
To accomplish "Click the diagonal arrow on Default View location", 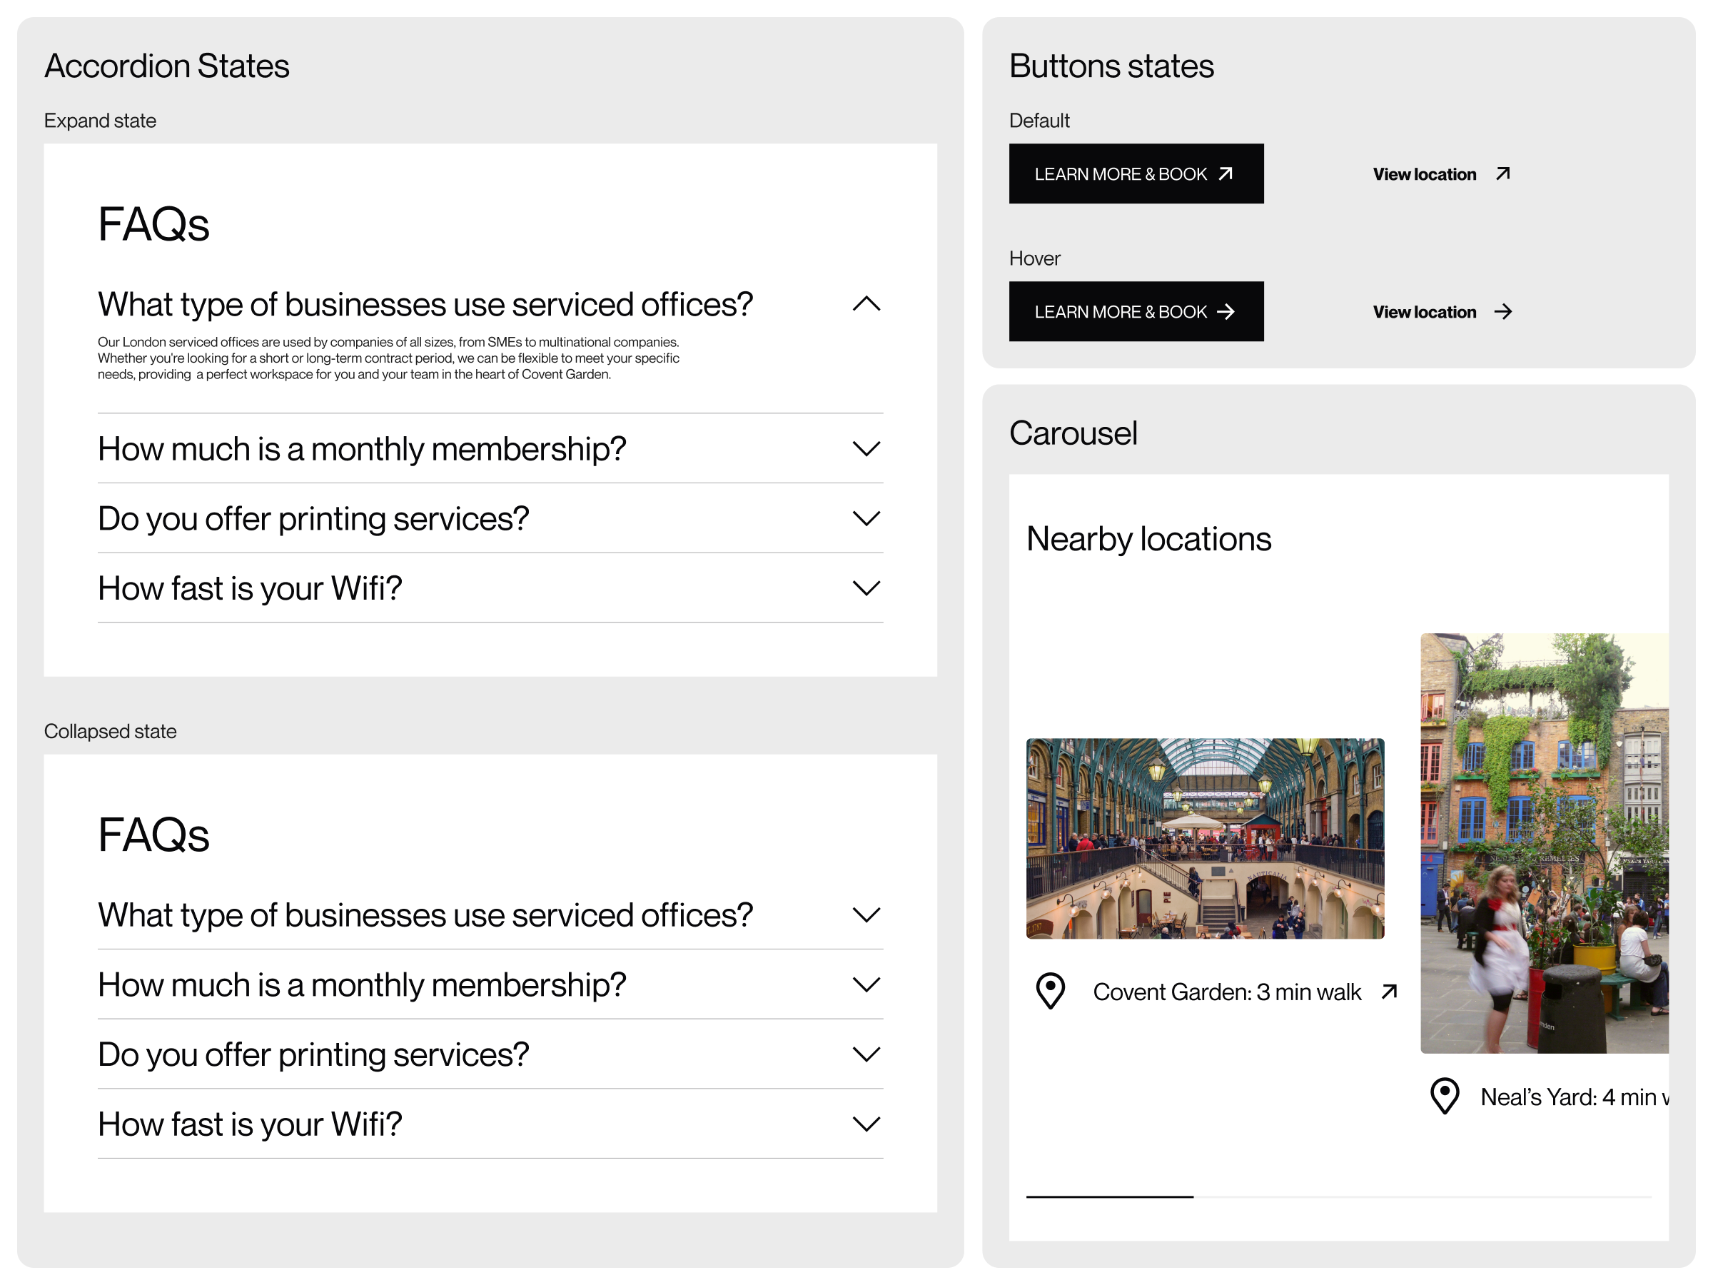I will point(1502,173).
